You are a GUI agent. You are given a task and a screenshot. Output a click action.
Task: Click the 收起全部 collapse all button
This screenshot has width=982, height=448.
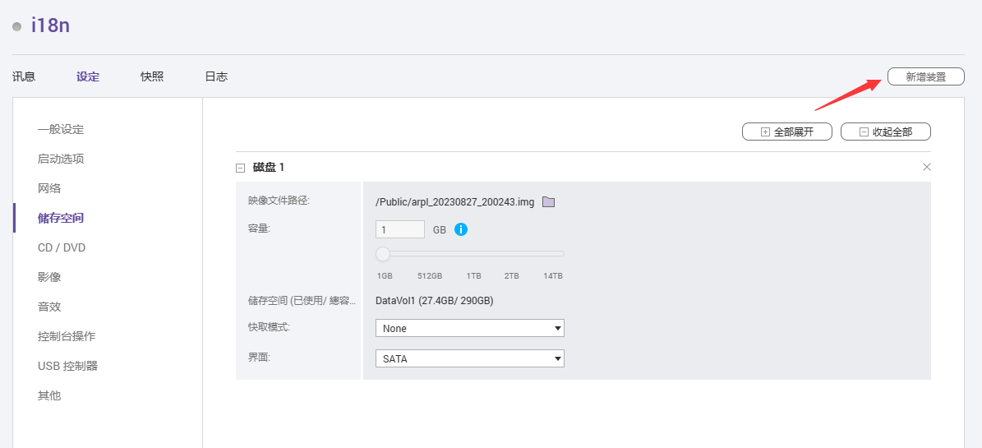tap(886, 132)
